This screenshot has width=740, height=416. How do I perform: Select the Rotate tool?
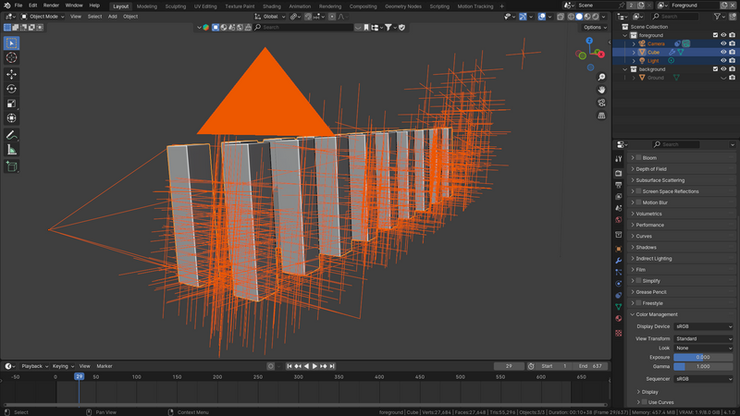[12, 89]
